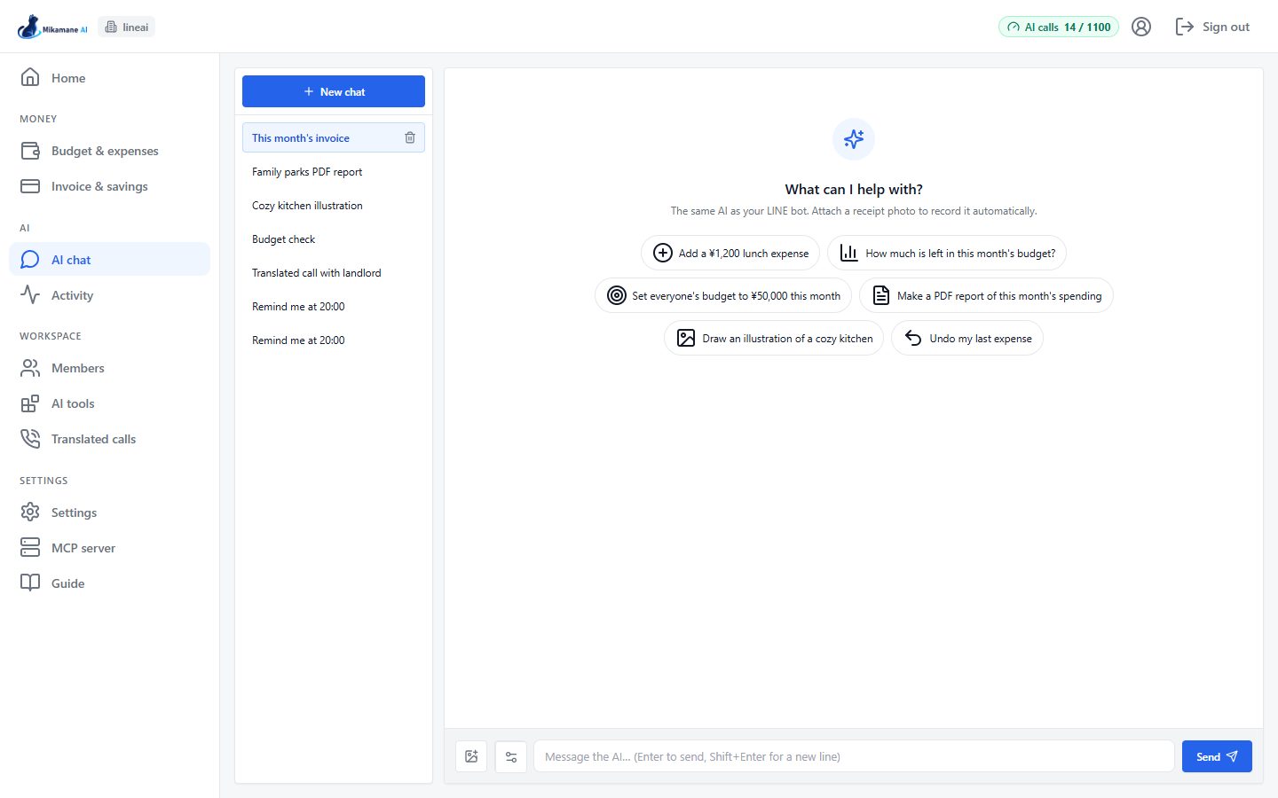The image size is (1278, 798).
Task: Open the MCP server page
Action: pos(110,548)
